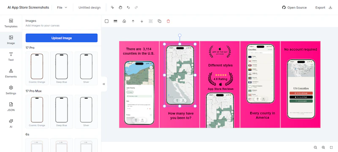Screen dimensions: 338x152
Task: Duplicate the selected element
Action: coord(160,21)
